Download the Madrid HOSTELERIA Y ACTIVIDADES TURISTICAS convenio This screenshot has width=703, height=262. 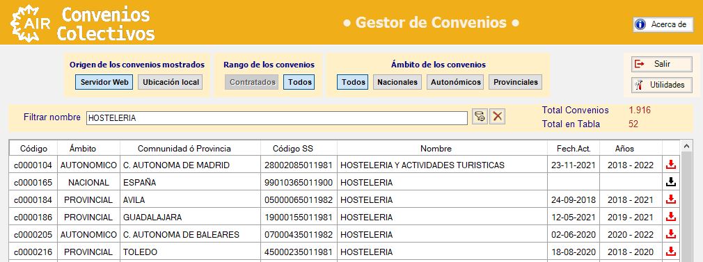pos(671,165)
